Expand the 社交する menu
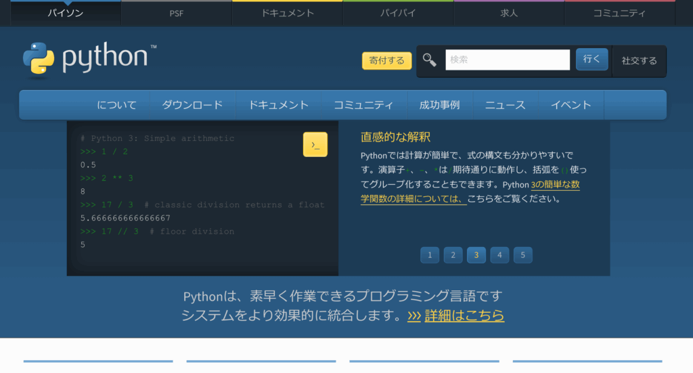Viewport: 693px width, 373px height. [x=639, y=60]
